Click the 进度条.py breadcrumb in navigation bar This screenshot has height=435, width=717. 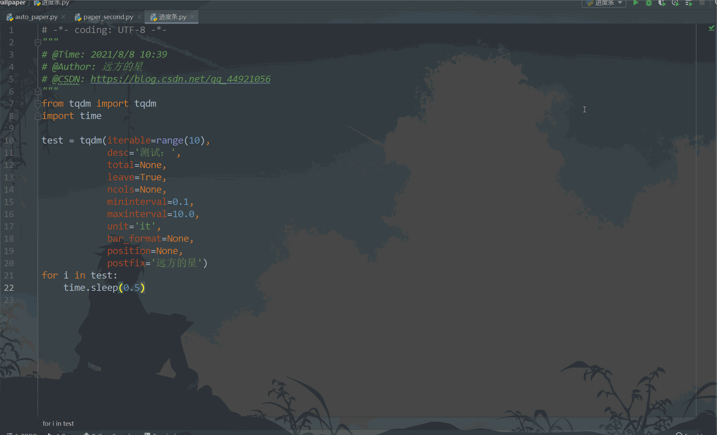[55, 3]
